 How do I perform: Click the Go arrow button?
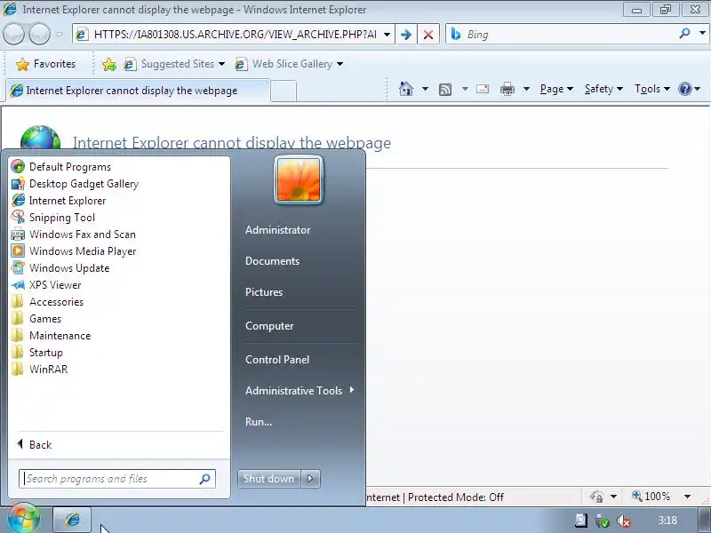click(x=406, y=35)
